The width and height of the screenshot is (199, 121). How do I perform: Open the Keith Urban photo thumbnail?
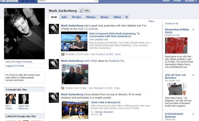(x=75, y=74)
